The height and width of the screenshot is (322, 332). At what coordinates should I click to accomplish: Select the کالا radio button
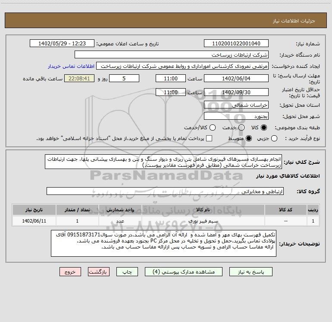tap(264, 128)
